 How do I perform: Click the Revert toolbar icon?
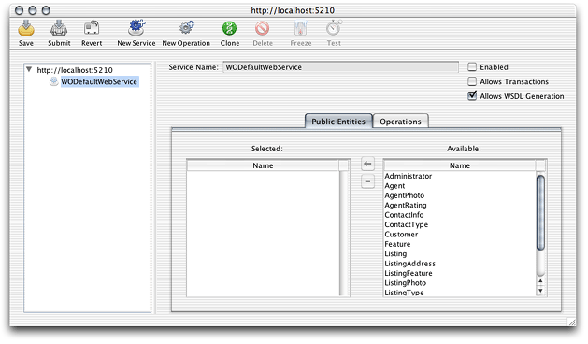pos(92,28)
